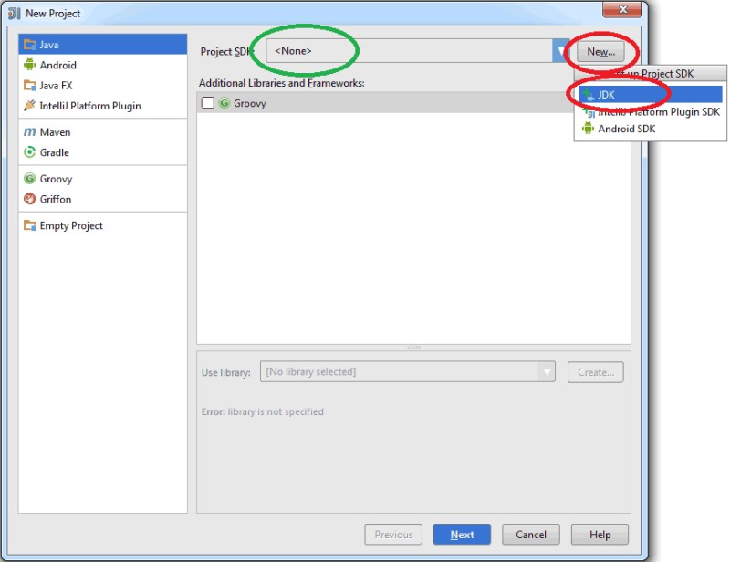This screenshot has width=730, height=562.
Task: Click the Java project type icon
Action: click(x=30, y=45)
